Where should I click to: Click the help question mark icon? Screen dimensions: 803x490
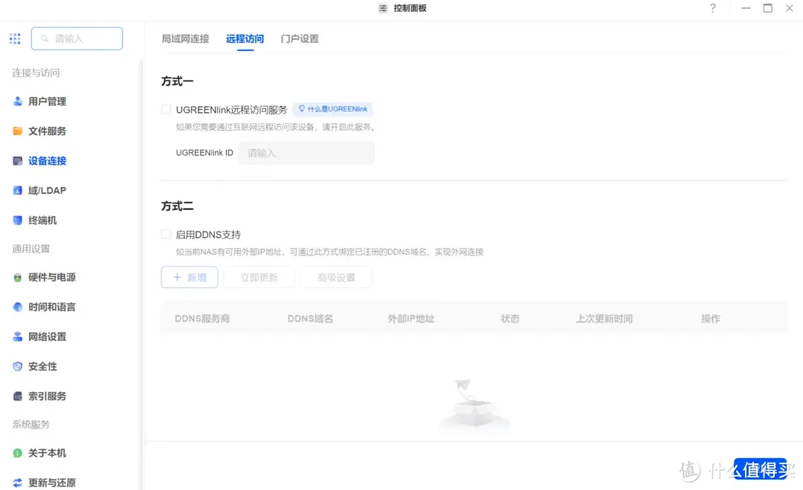712,8
